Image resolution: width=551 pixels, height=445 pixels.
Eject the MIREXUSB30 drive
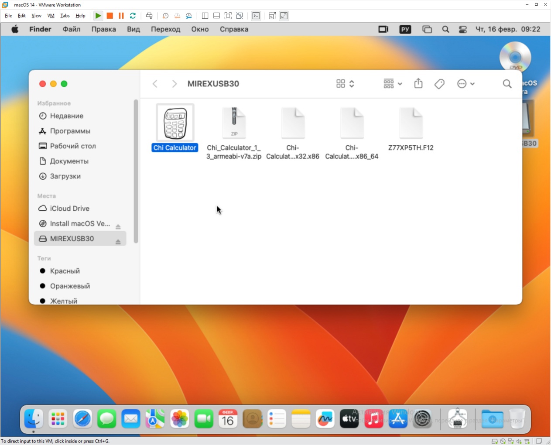click(x=118, y=241)
